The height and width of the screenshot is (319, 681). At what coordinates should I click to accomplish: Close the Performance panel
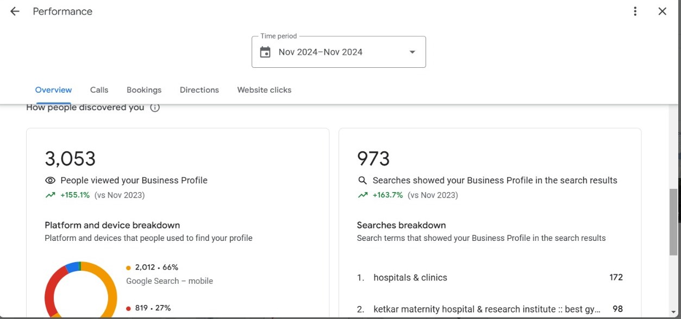pyautogui.click(x=662, y=11)
